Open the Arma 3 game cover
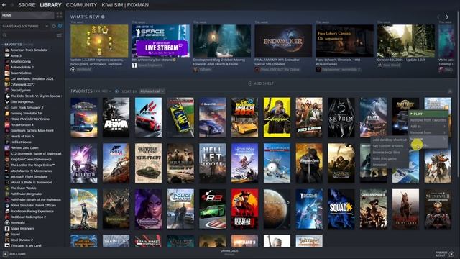This screenshot has height=259, width=460. [x=116, y=117]
